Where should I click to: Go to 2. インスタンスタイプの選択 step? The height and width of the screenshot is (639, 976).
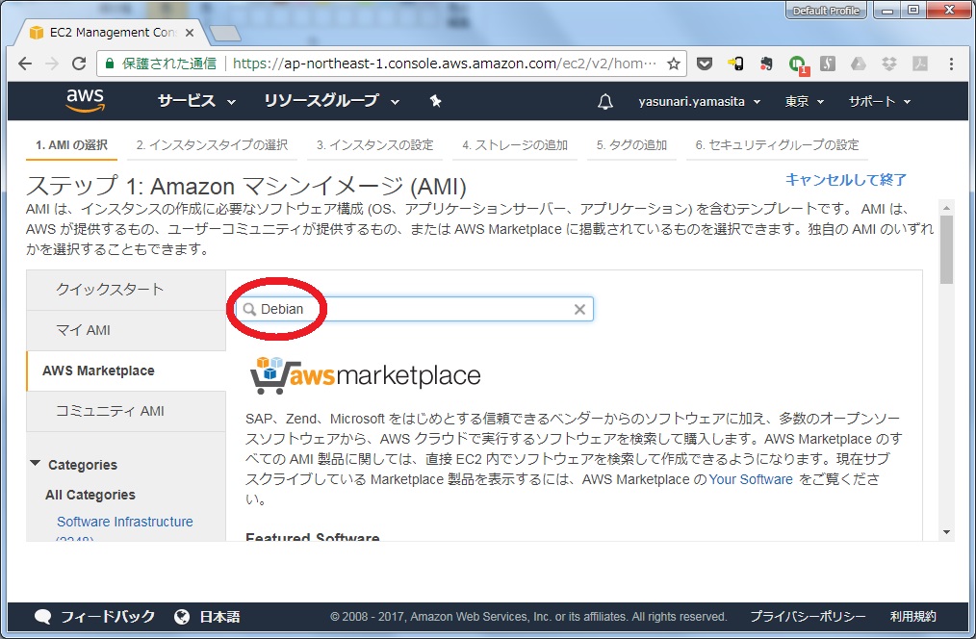tap(213, 145)
